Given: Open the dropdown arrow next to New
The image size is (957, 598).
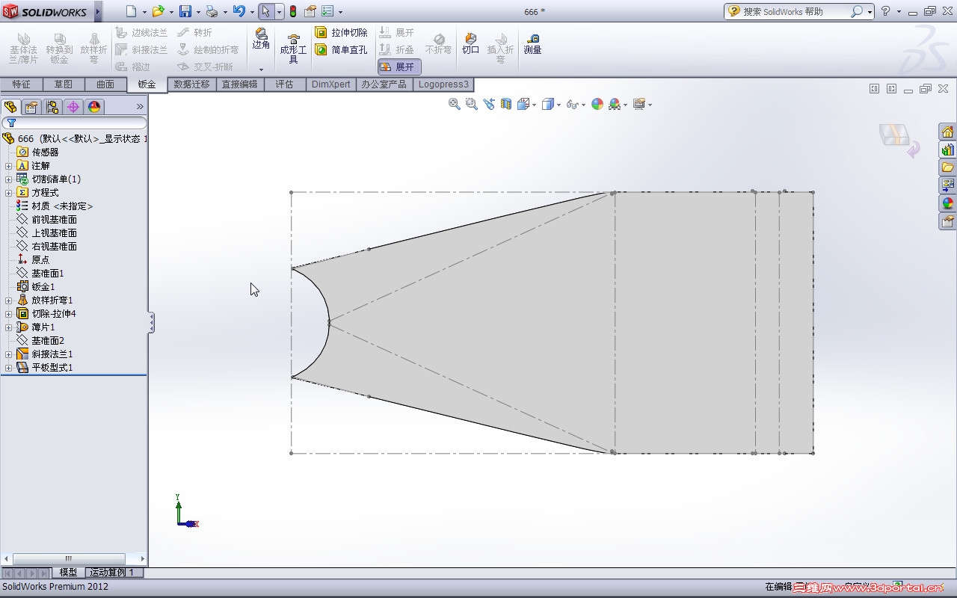Looking at the screenshot, I should click(144, 12).
